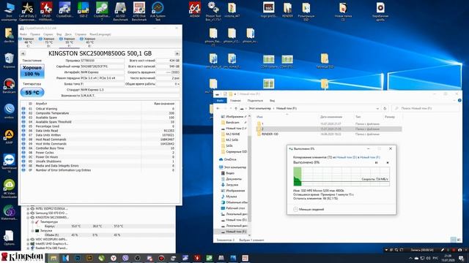Collapse details via Меньше сведений
This screenshot has height=263, width=469.
tap(309, 210)
